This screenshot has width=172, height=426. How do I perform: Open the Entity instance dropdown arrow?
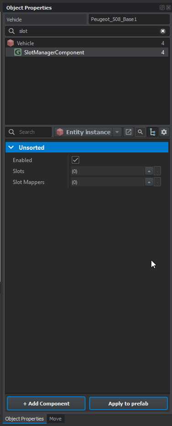coord(117,132)
